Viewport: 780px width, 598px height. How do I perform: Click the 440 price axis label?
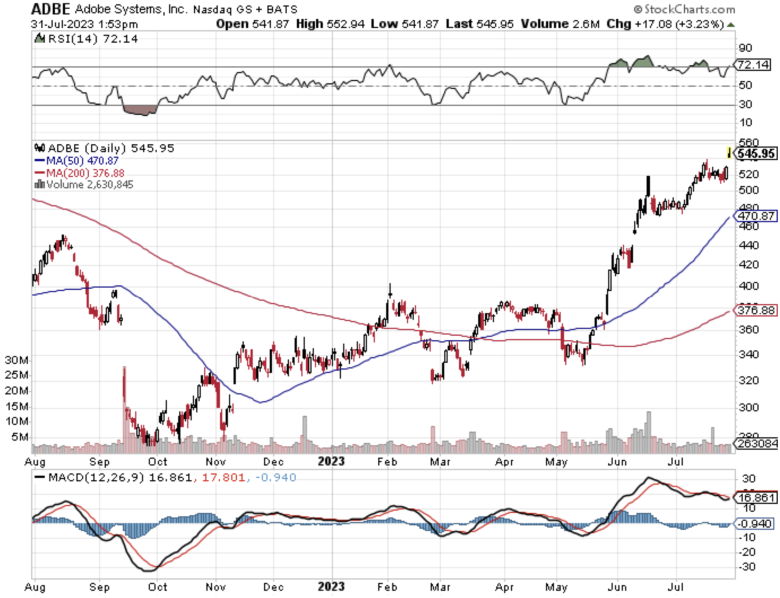pyautogui.click(x=749, y=245)
